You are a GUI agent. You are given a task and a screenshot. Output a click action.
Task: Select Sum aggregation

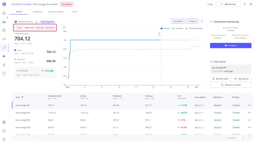pyautogui.click(x=19, y=28)
